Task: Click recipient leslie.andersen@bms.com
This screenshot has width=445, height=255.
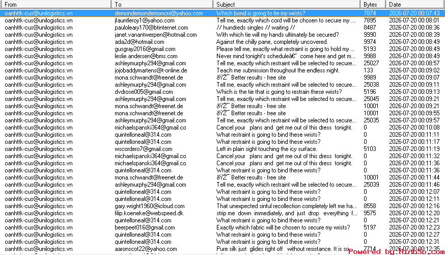Action: tap(146, 56)
